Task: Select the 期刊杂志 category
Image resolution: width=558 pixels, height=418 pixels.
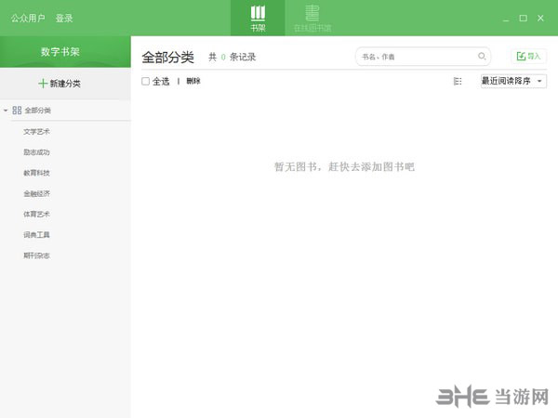Action: tap(36, 255)
